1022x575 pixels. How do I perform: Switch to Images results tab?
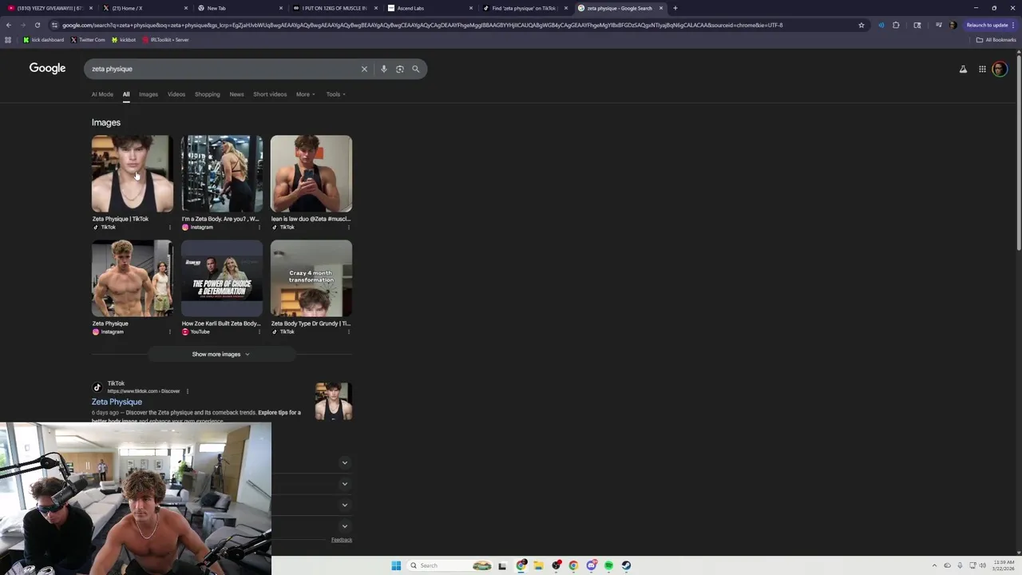pyautogui.click(x=149, y=94)
